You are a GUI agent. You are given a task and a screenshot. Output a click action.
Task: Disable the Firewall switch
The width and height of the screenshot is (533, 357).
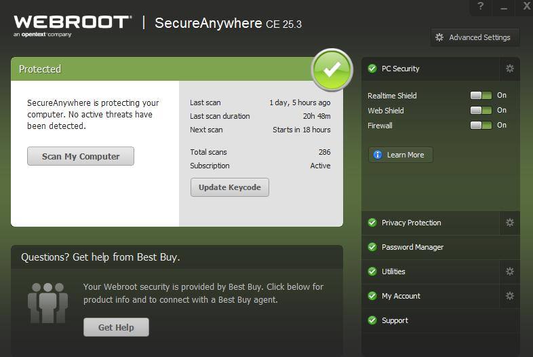[x=481, y=126]
